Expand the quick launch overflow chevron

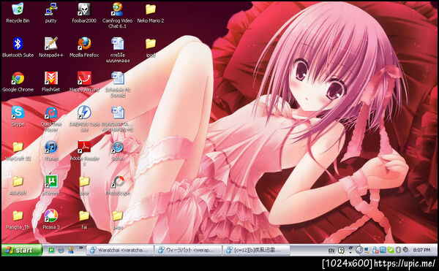81,248
